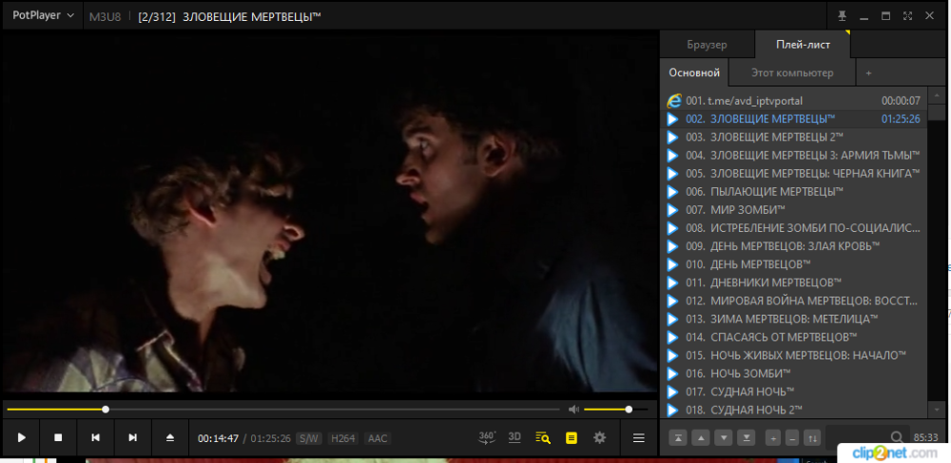Move selected item to top of playlist

(x=677, y=437)
